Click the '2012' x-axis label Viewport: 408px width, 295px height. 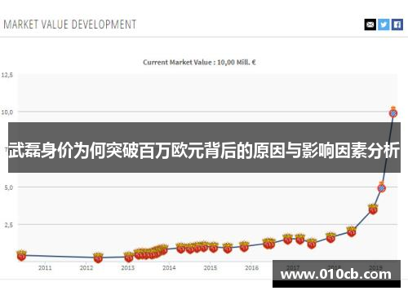point(86,268)
